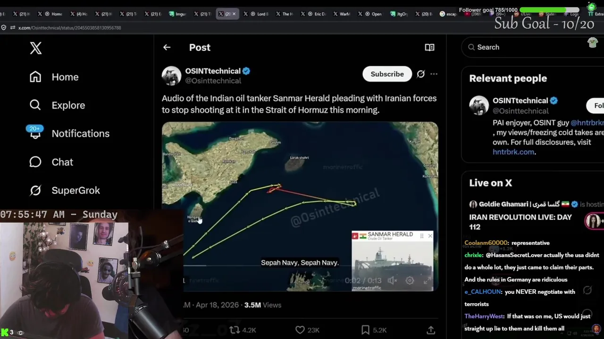Click the Grok icon beside Subscribe

(421, 74)
